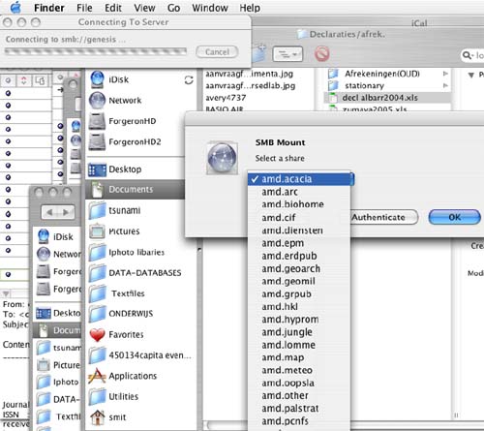Click the SMB Mount network globe icon

tap(223, 158)
